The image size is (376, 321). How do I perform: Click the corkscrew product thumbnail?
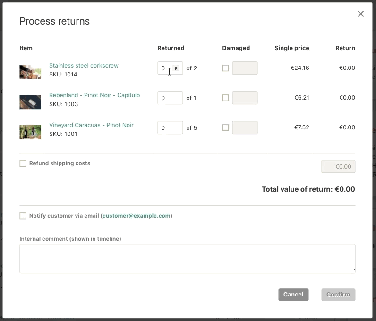click(30, 72)
